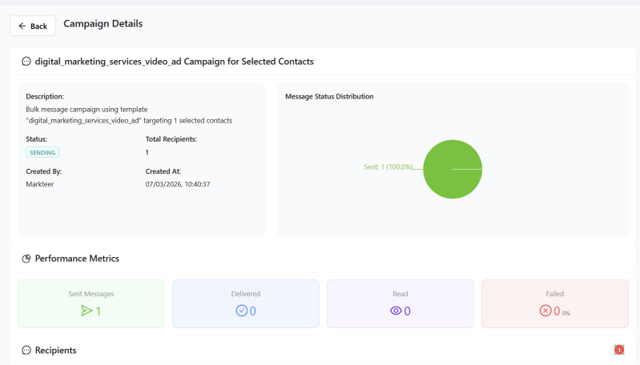
Task: Click the red notification badge showing 1
Action: point(619,350)
